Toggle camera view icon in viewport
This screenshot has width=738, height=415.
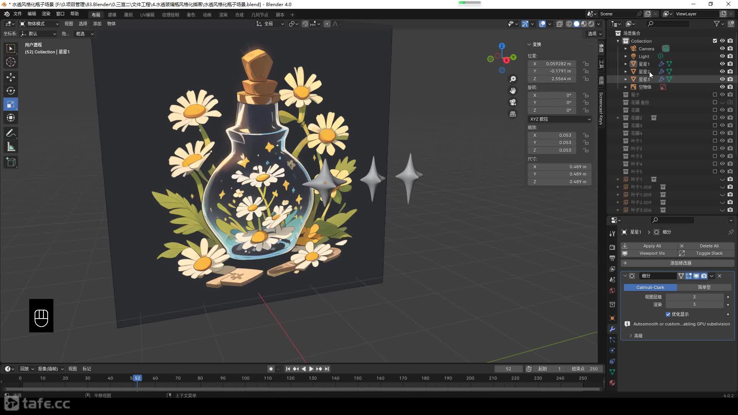[x=513, y=102]
